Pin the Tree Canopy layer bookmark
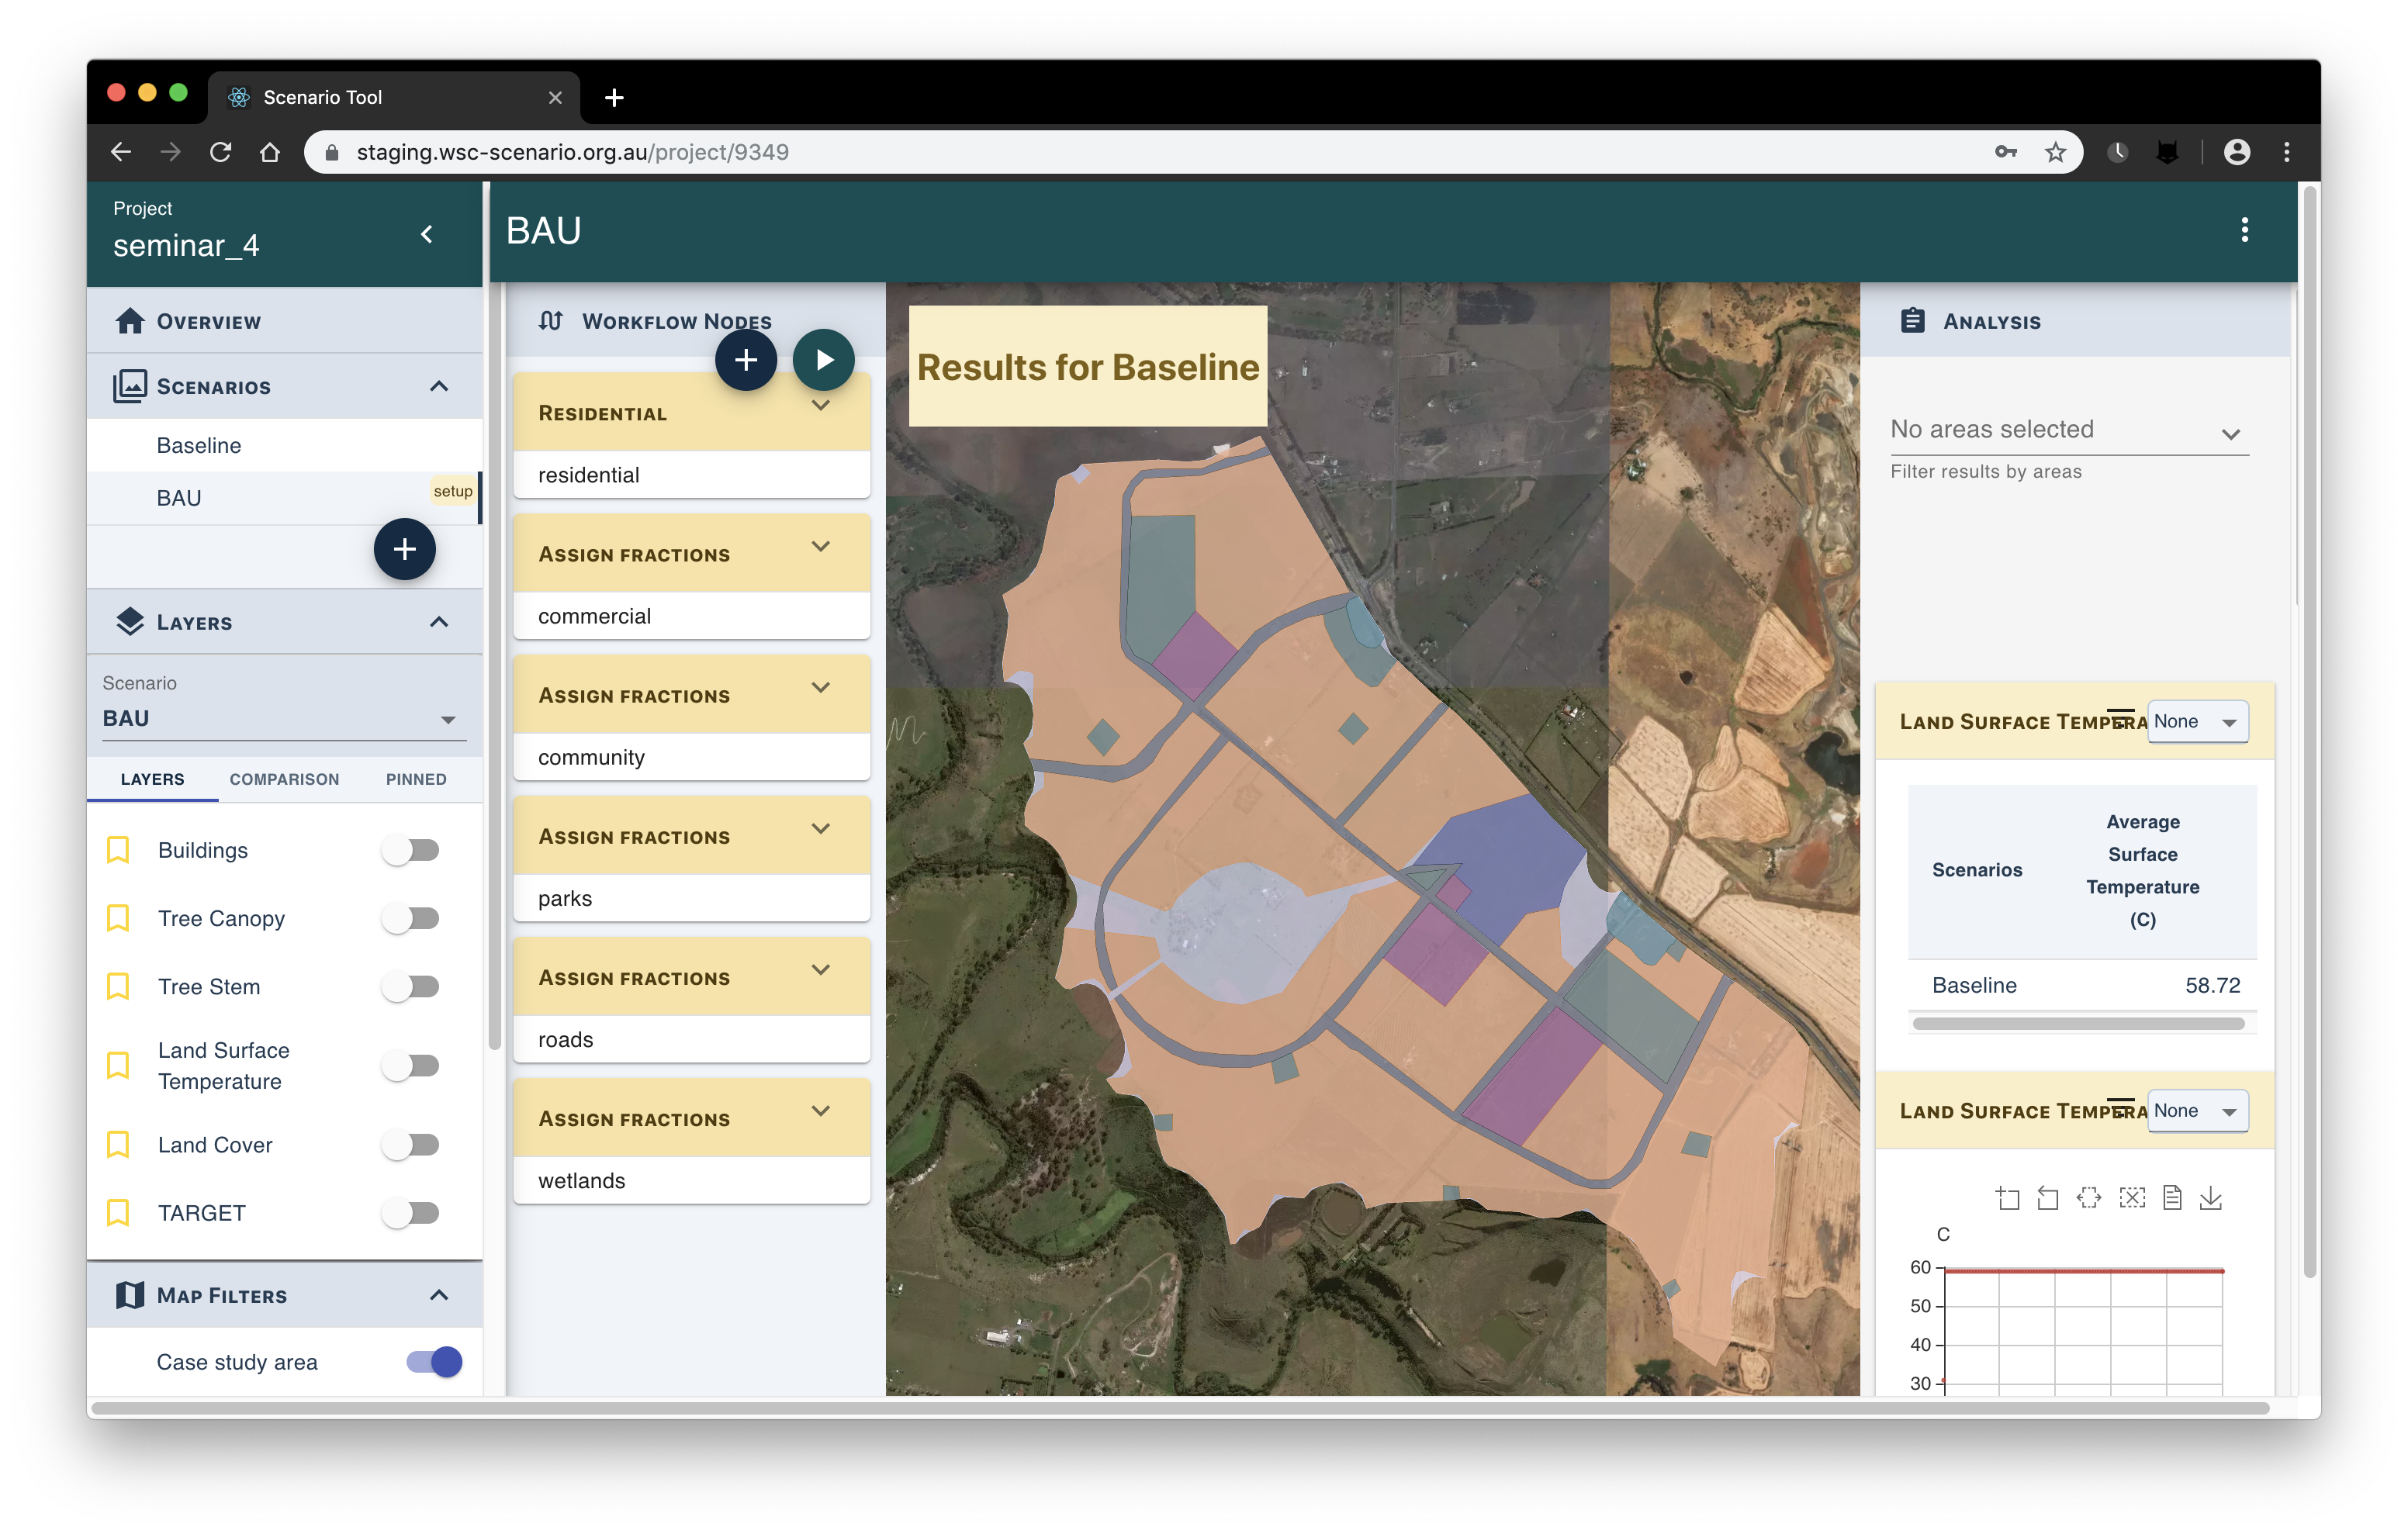Screen dimensions: 2408x1534 point(118,918)
